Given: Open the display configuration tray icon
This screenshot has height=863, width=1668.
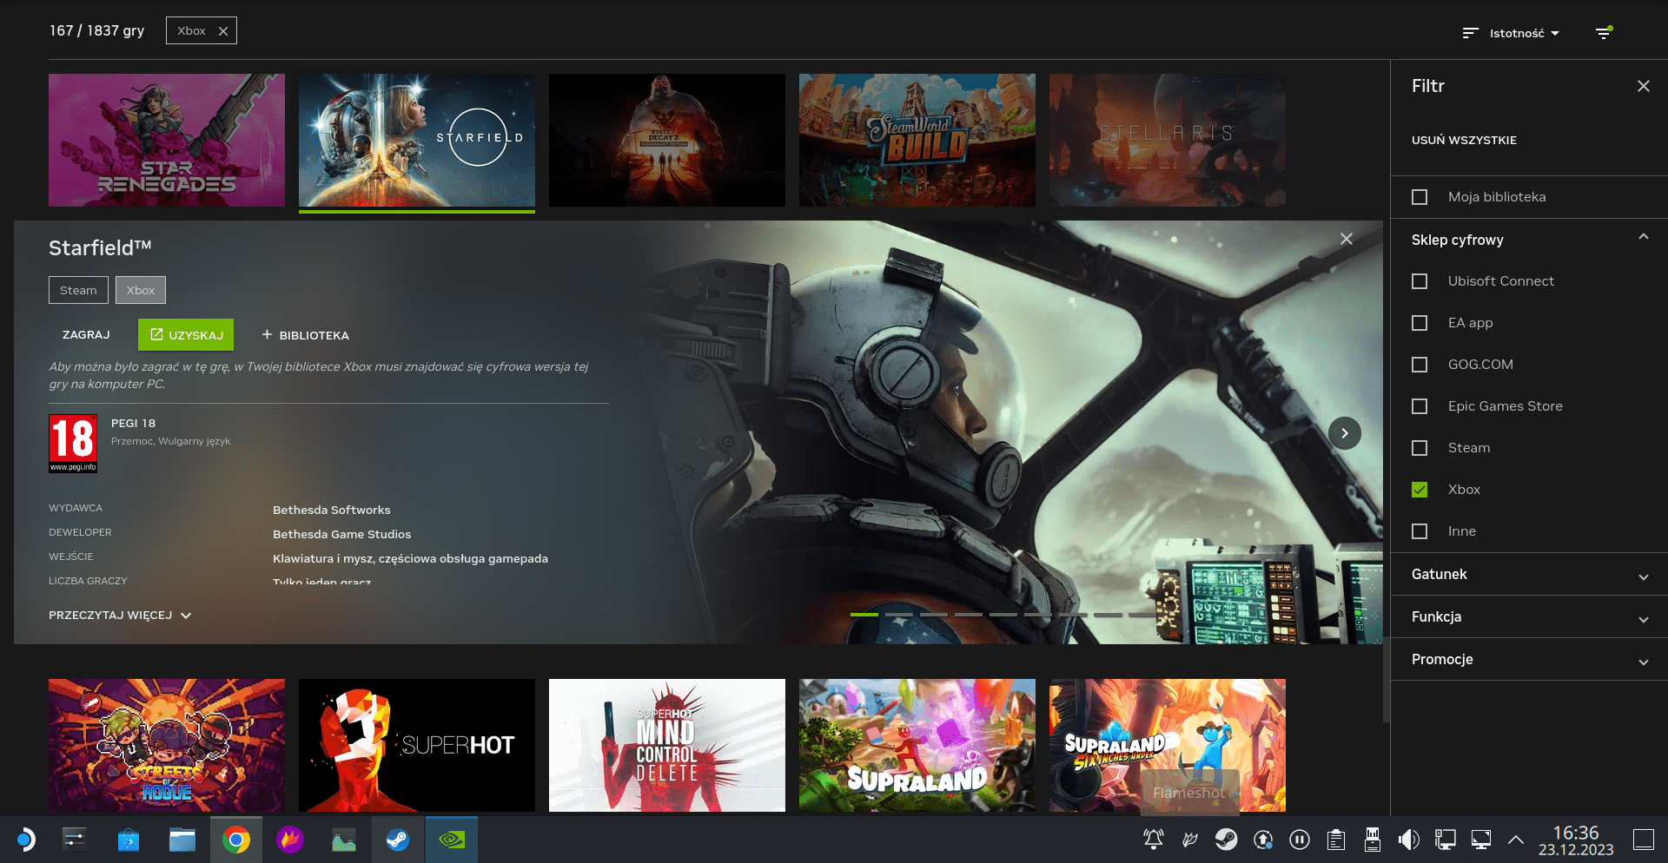Looking at the screenshot, I should click(1481, 840).
